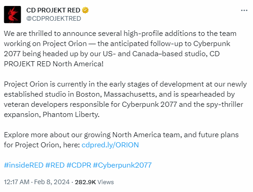Image resolution: width=253 pixels, height=192 pixels.
Task: Open the #insideRED hashtag
Action: (x=24, y=165)
